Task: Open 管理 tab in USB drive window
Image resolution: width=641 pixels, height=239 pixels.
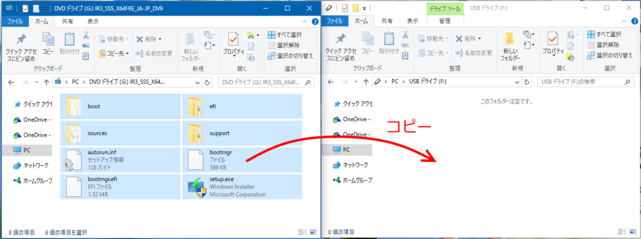Action: coord(445,21)
